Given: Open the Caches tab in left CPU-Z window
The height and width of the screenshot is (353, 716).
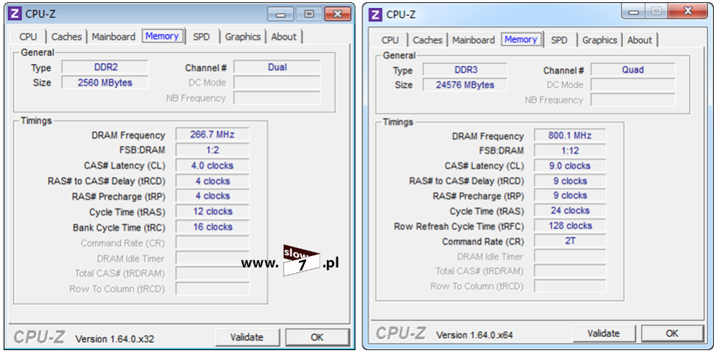Looking at the screenshot, I should click(67, 37).
